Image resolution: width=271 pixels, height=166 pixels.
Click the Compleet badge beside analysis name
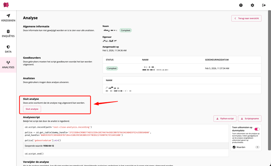click(125, 30)
